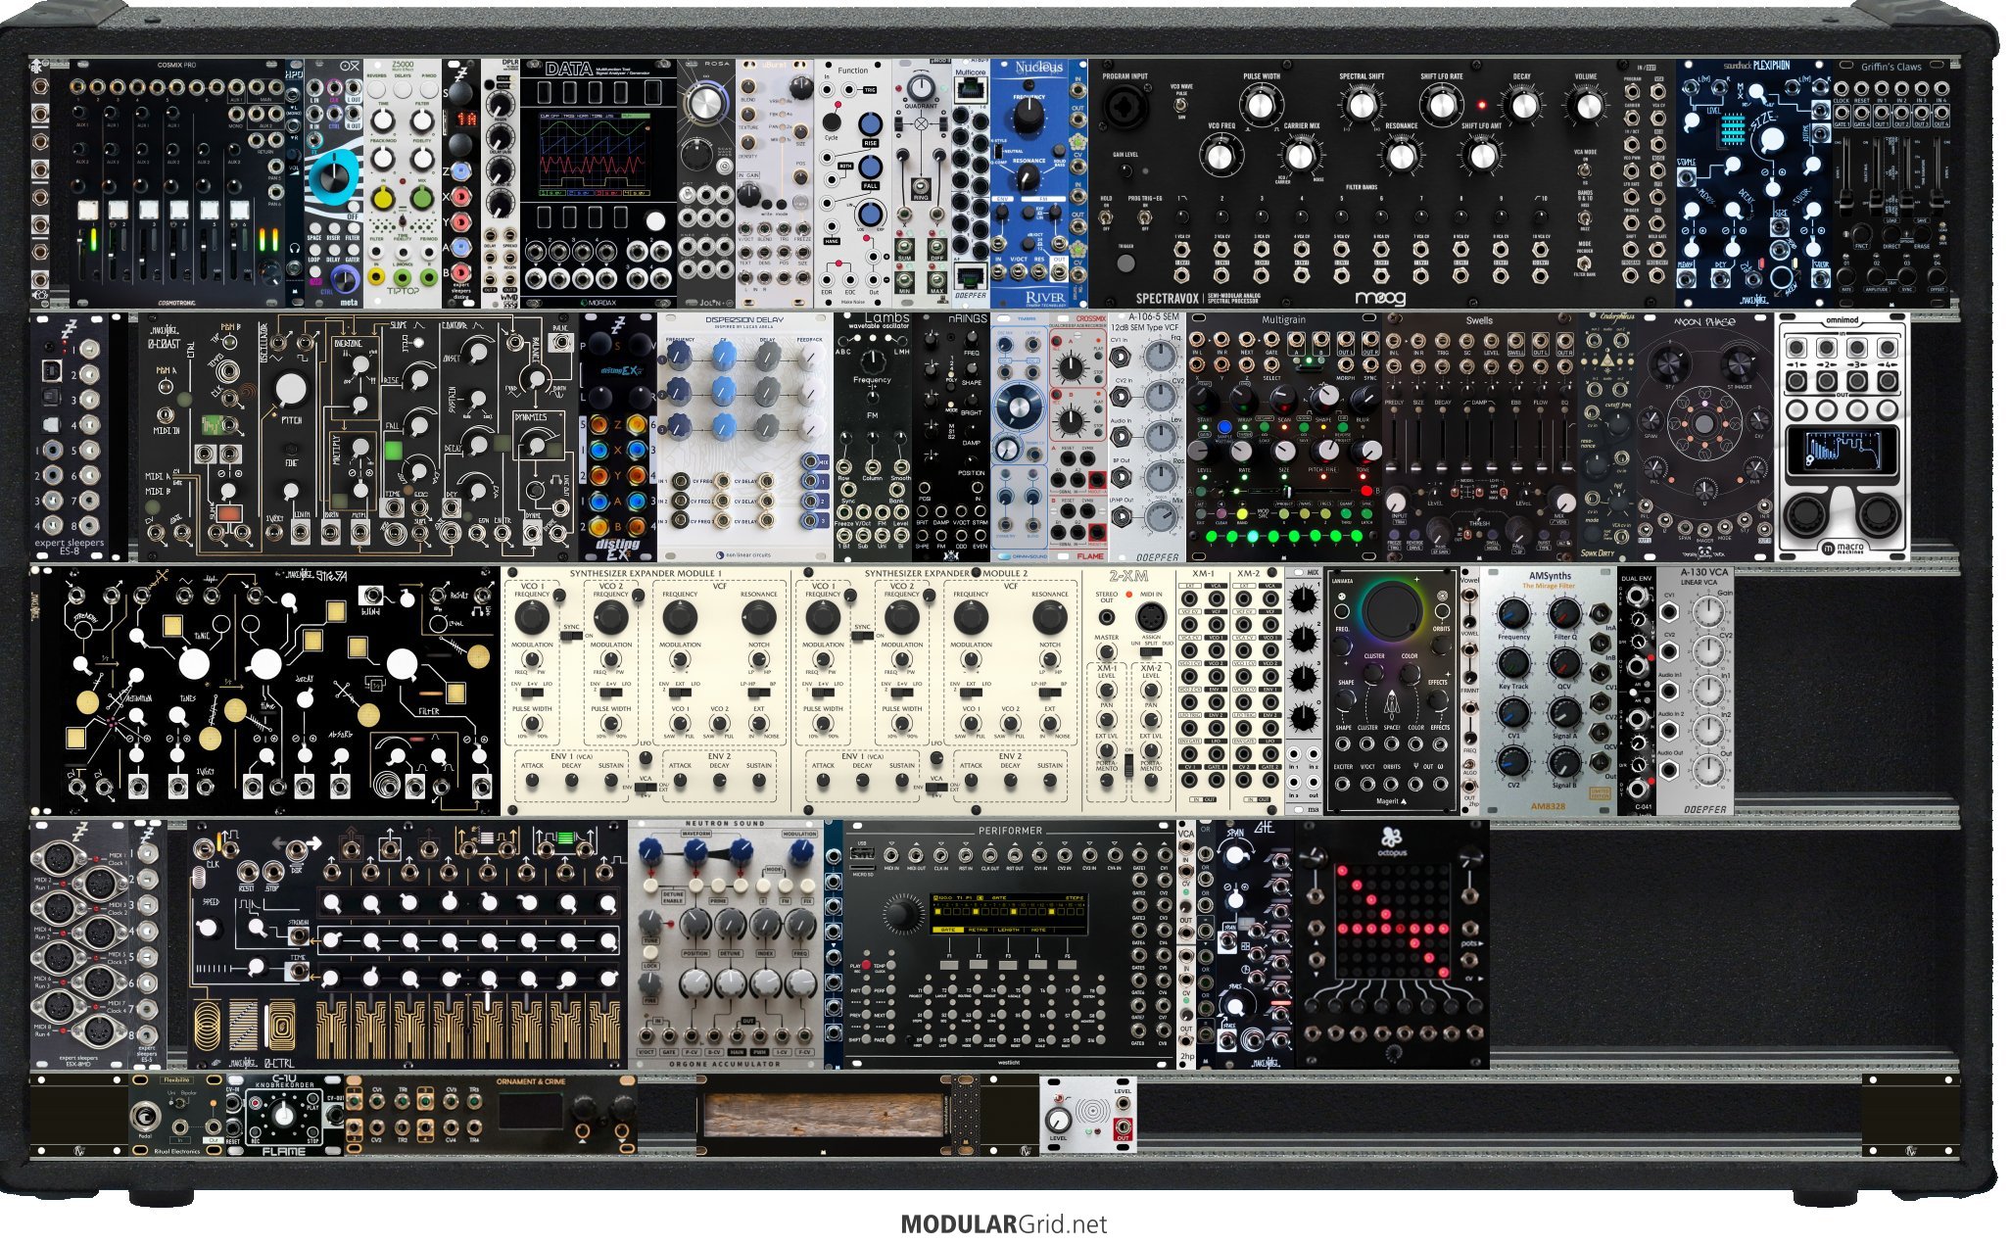Click the "AMSynths" heading on the Mirage Filter

[x=1550, y=576]
